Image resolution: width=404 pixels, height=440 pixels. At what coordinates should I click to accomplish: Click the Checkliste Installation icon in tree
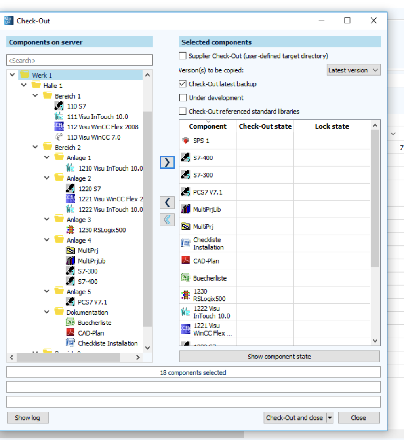(70, 343)
